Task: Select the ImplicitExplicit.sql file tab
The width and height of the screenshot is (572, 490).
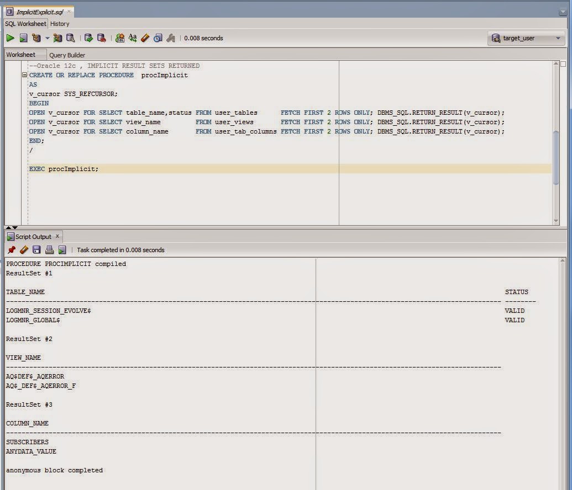Action: click(x=36, y=10)
